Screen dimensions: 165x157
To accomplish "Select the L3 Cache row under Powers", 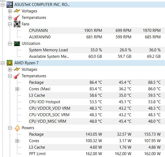I will [37, 147].
